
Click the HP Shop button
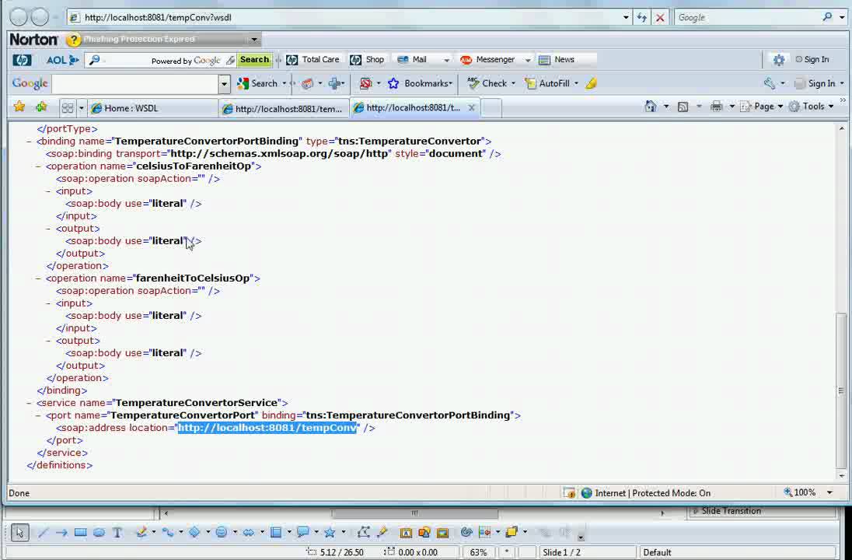[368, 60]
